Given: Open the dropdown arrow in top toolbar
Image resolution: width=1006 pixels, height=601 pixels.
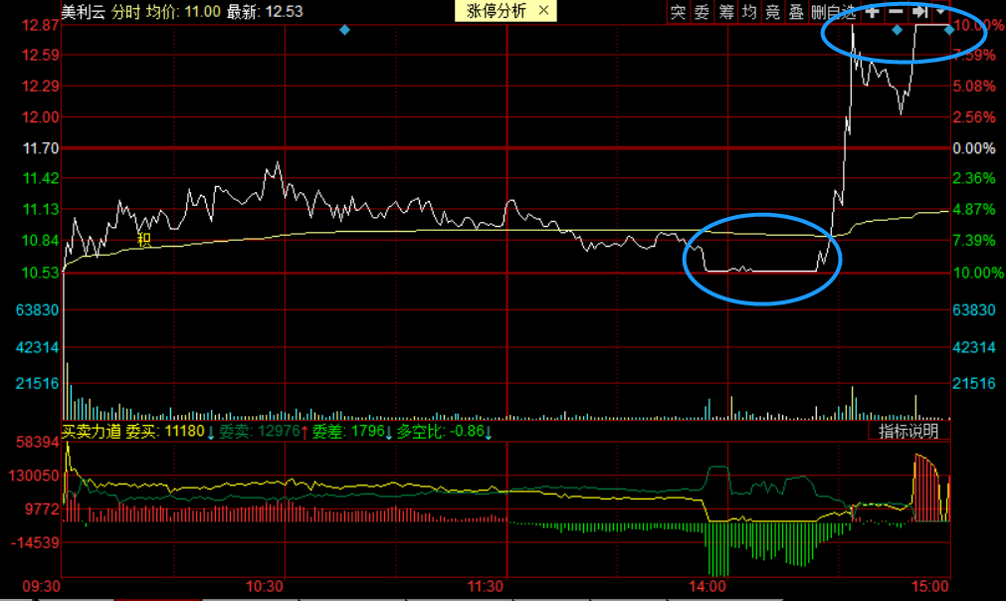Looking at the screenshot, I should tap(941, 12).
